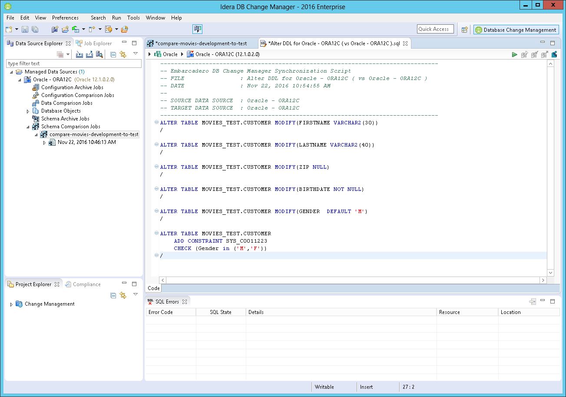This screenshot has height=397, width=566.
Task: Open Data Source Explorer view menu
Action: 135,53
